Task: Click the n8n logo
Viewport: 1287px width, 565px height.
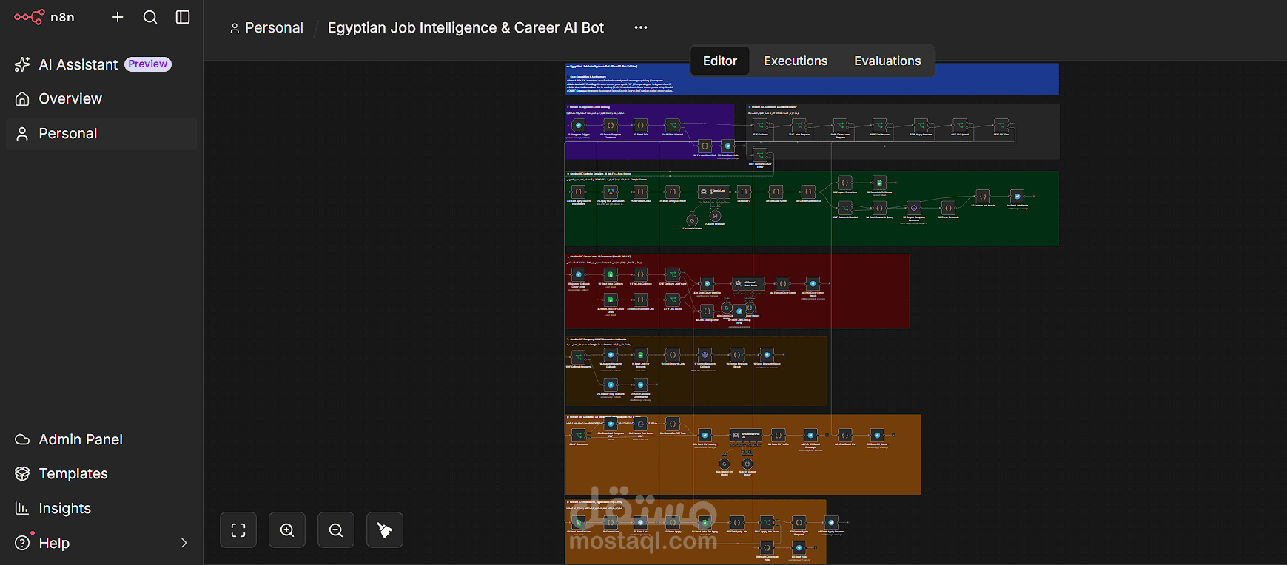Action: point(44,17)
